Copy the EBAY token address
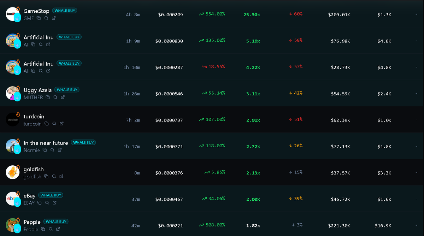Viewport: 424px width, 236px height. point(40,203)
